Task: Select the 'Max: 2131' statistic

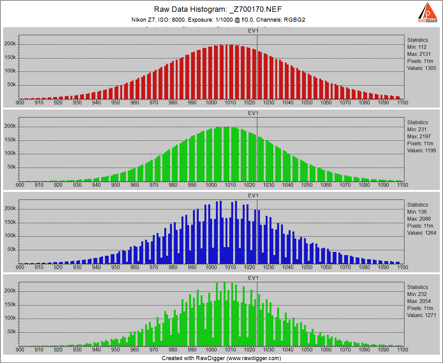Action: (419, 54)
